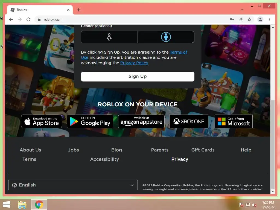This screenshot has width=280, height=210.
Task: Click the share this page icon
Action: click(x=241, y=19)
